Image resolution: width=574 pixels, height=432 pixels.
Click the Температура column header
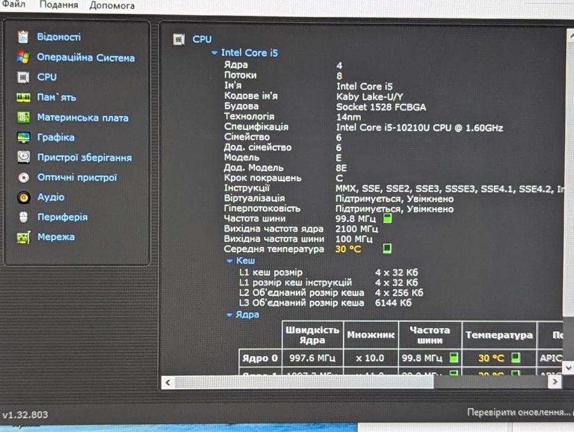tap(499, 335)
